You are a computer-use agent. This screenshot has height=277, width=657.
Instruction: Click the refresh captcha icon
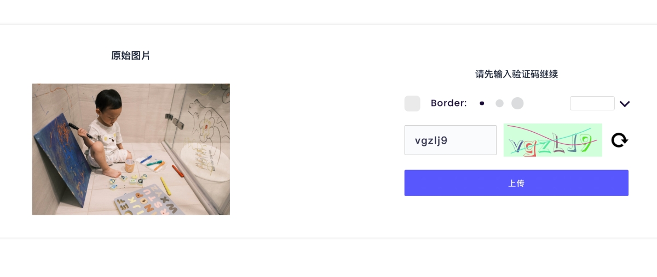[x=619, y=140]
